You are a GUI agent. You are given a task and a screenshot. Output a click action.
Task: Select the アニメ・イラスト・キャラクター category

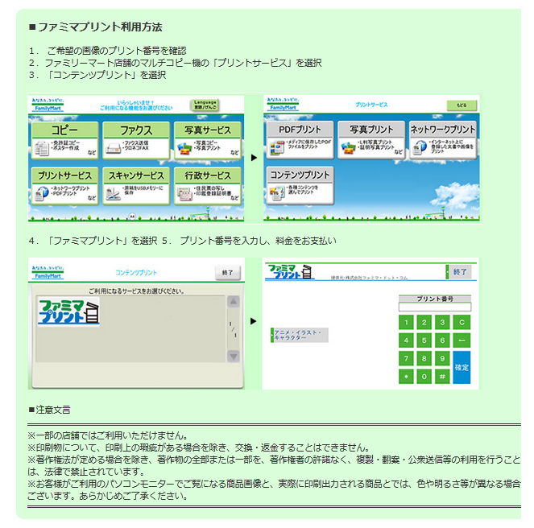click(300, 335)
